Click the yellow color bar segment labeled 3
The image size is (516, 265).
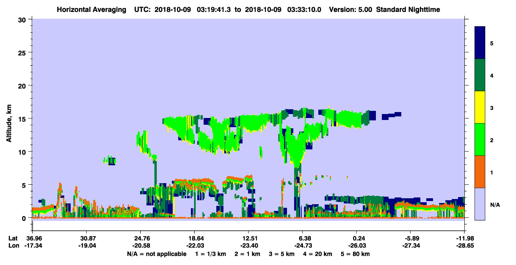(480, 107)
